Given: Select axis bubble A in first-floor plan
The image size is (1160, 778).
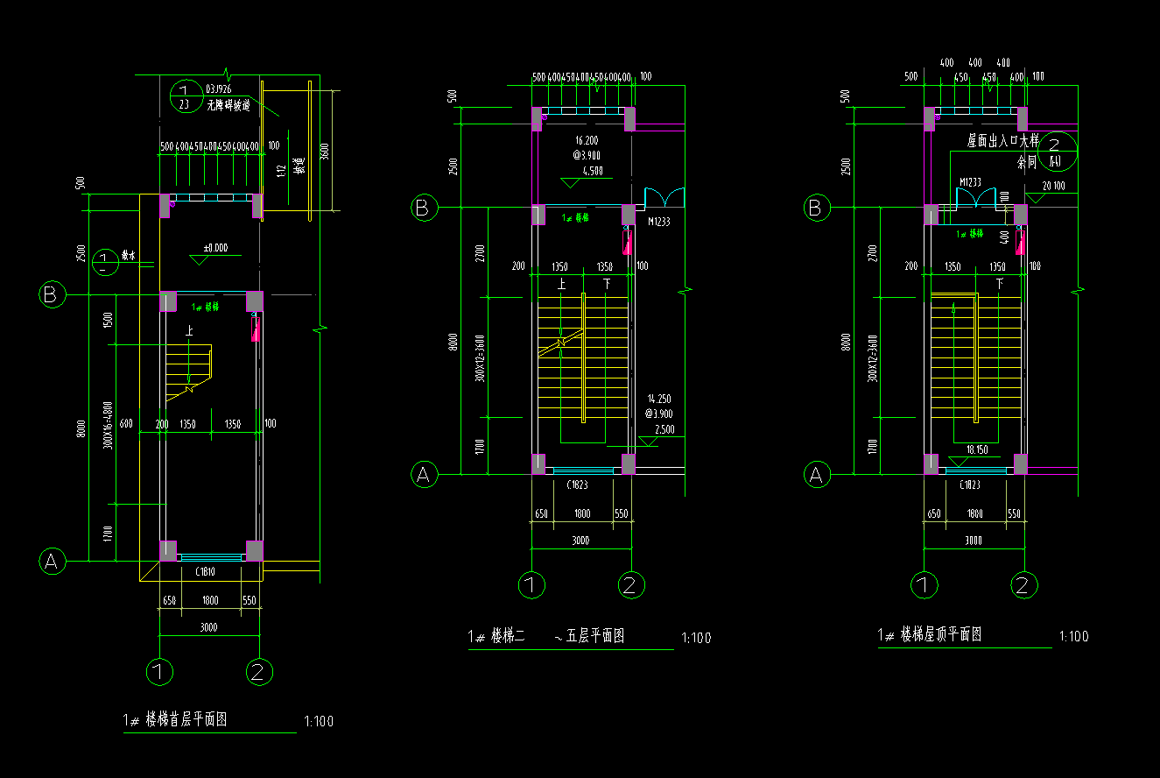Looking at the screenshot, I should click(x=52, y=560).
